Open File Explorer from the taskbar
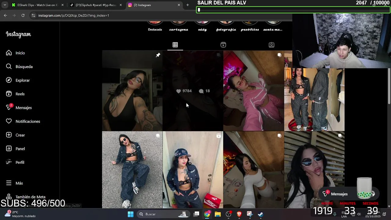 tap(217, 214)
